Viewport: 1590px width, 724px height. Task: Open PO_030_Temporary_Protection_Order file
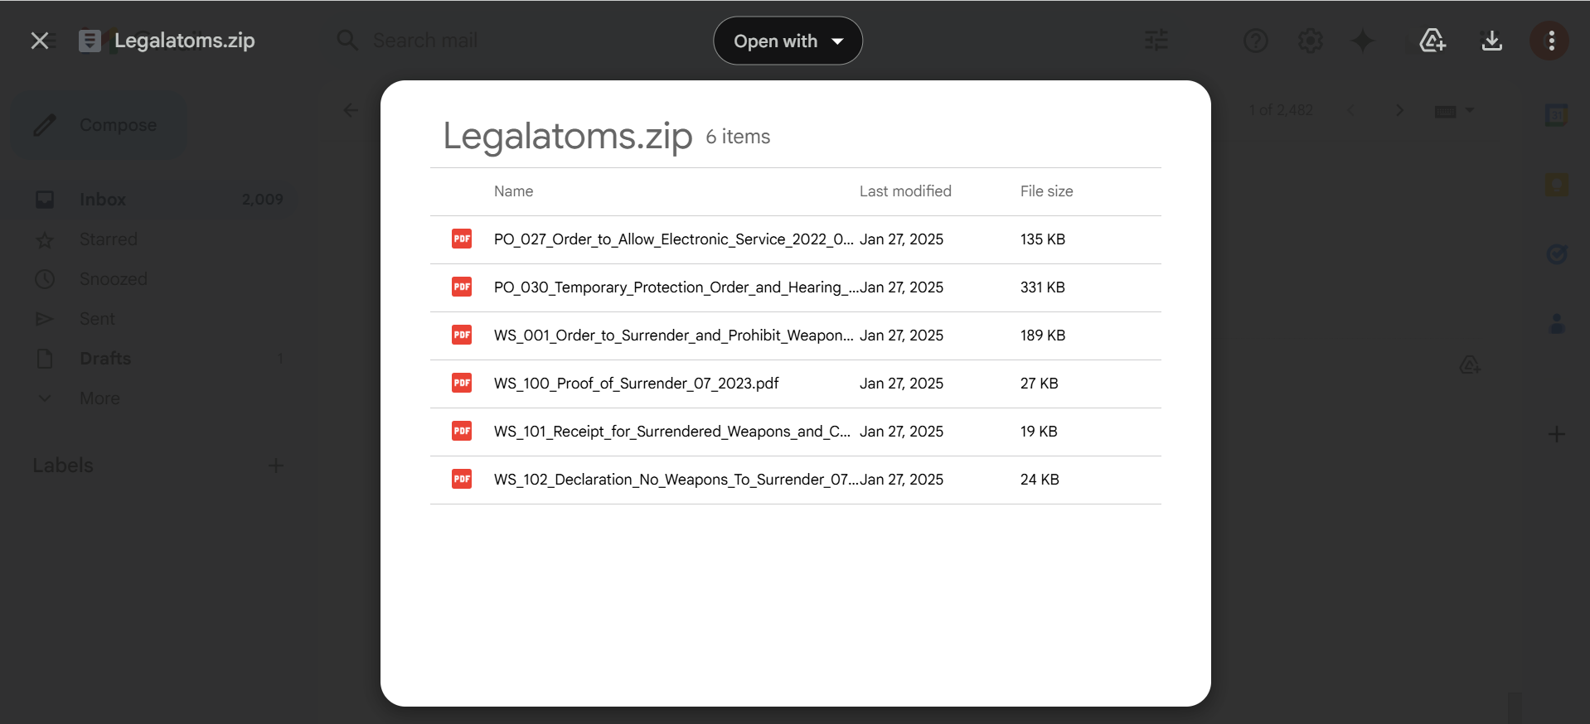click(796, 287)
